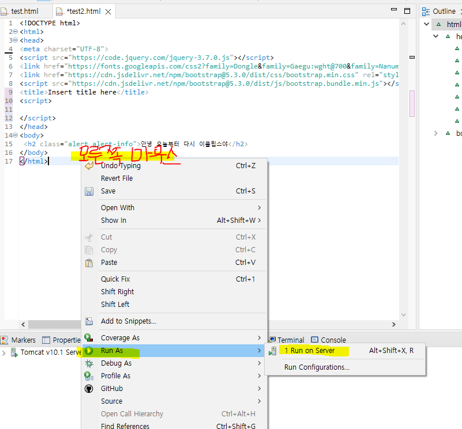The image size is (462, 429).
Task: Expand the Tomcat v10.1 Server entry
Action: 4,352
